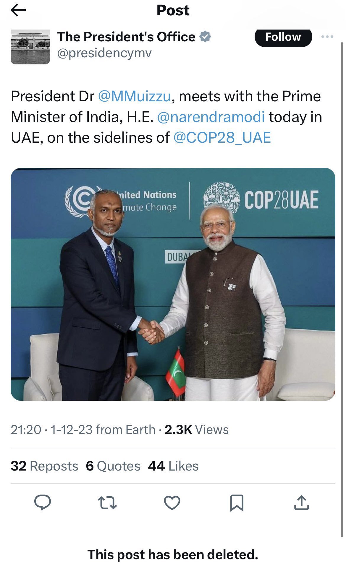
Task: Follow The President's Office account
Action: coord(283,37)
